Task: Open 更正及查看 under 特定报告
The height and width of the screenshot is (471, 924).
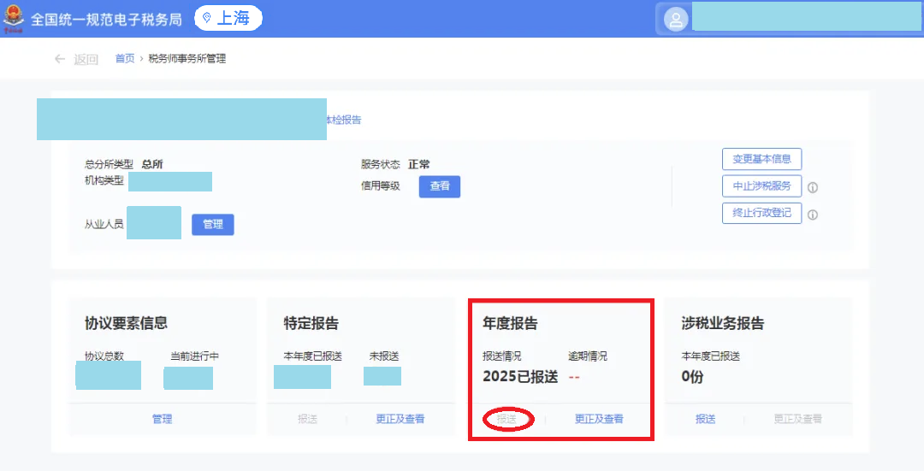Action: pyautogui.click(x=400, y=419)
